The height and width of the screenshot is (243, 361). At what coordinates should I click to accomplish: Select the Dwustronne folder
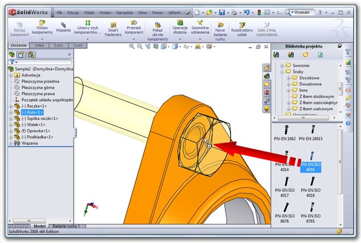point(310,84)
